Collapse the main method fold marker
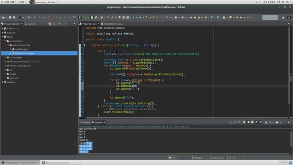The width and height of the screenshot is (293, 165). pyautogui.click(x=84, y=45)
